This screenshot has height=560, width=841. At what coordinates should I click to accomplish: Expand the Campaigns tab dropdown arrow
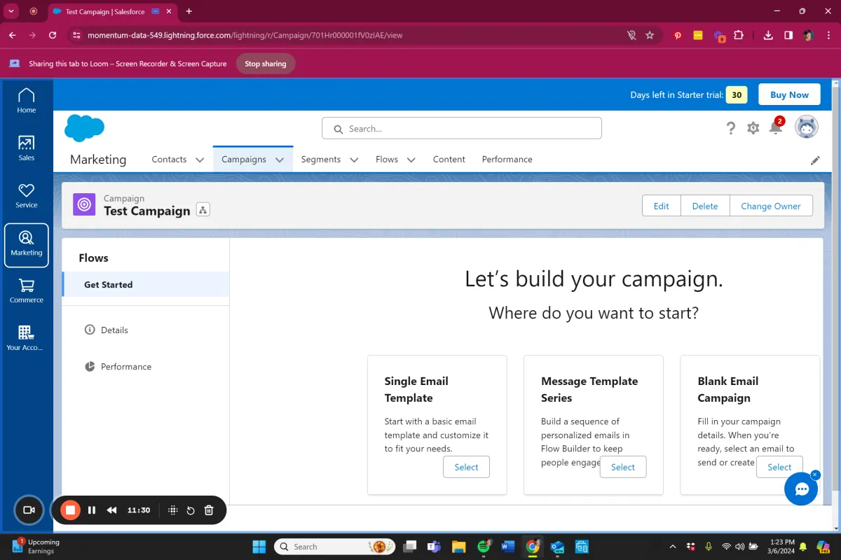[280, 160]
